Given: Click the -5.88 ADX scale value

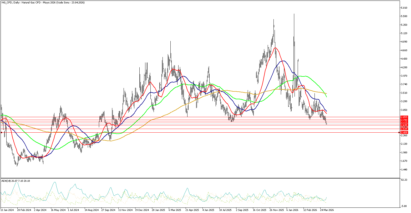Looking at the screenshot, I should [404, 206].
